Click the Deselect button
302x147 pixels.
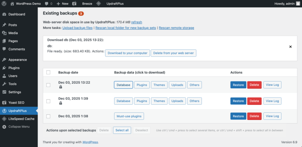(142, 130)
